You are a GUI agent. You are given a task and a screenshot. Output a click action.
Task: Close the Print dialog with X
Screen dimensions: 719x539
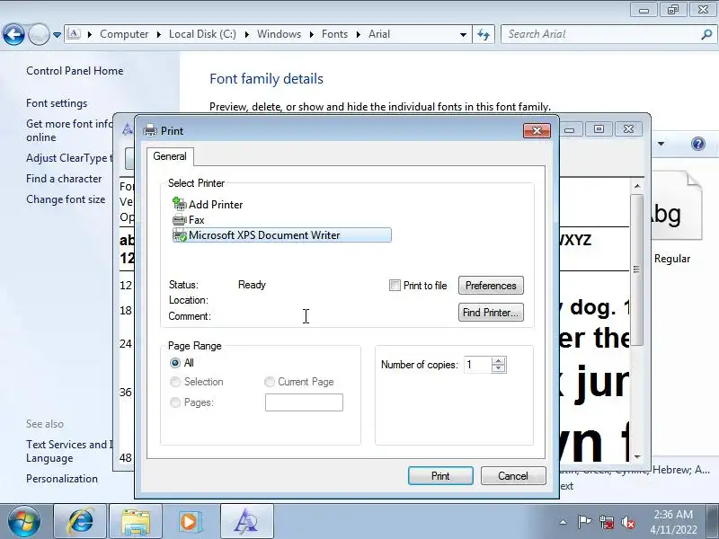click(x=537, y=130)
